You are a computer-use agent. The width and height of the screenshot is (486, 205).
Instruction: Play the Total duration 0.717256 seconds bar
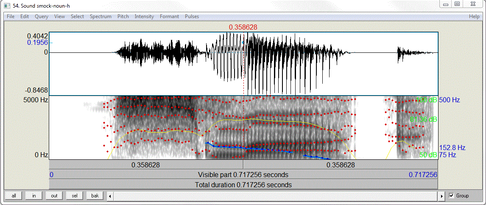[x=243, y=185]
